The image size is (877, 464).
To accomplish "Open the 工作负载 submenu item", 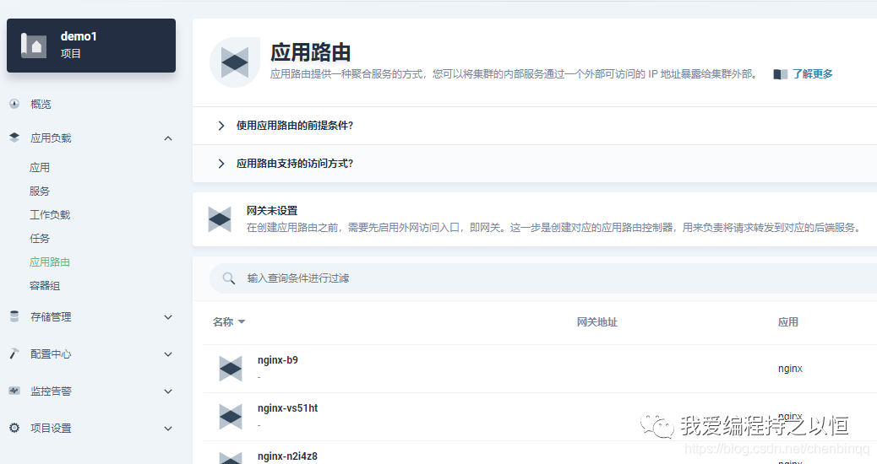I will tap(50, 214).
